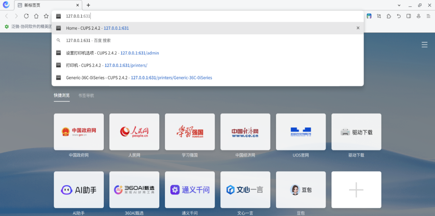Open the AI助手 shortcut tile

click(79, 190)
